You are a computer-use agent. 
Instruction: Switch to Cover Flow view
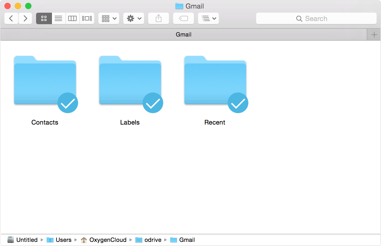pos(87,18)
